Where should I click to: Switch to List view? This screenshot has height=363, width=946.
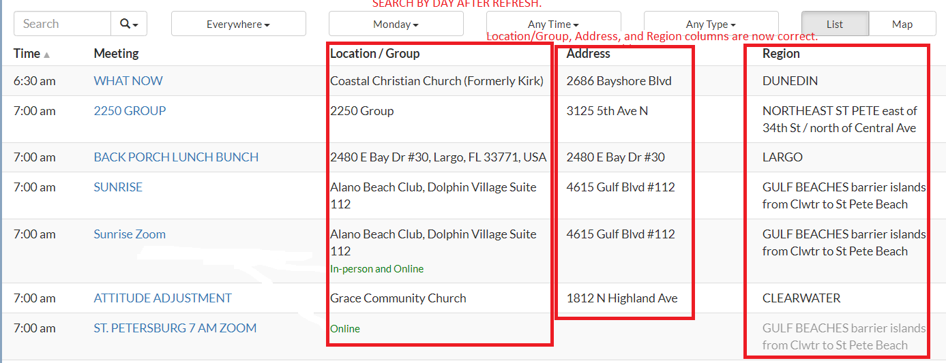835,24
